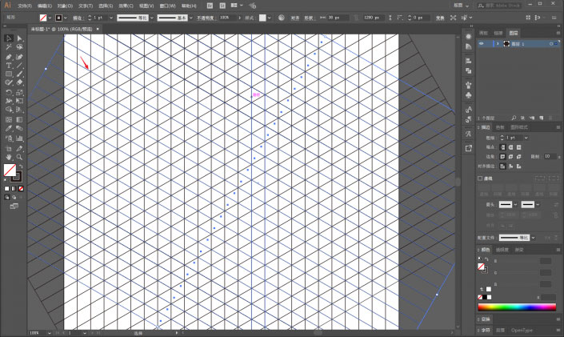
Task: Switch to the Layers panel tab
Action: pyautogui.click(x=514, y=33)
